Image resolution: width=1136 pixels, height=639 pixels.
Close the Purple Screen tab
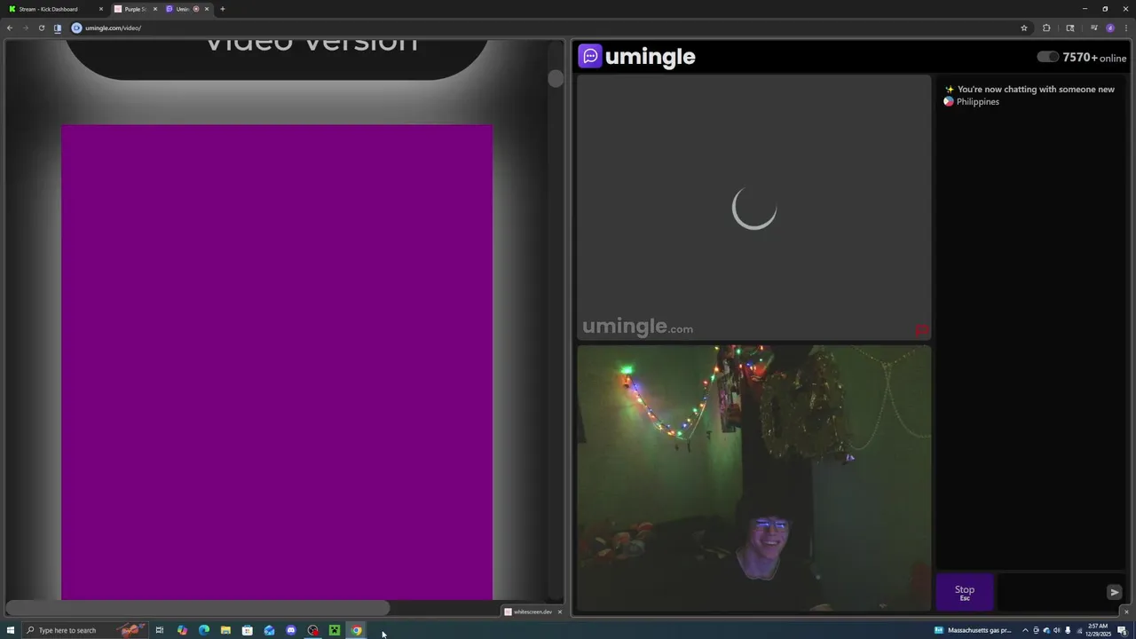point(155,9)
